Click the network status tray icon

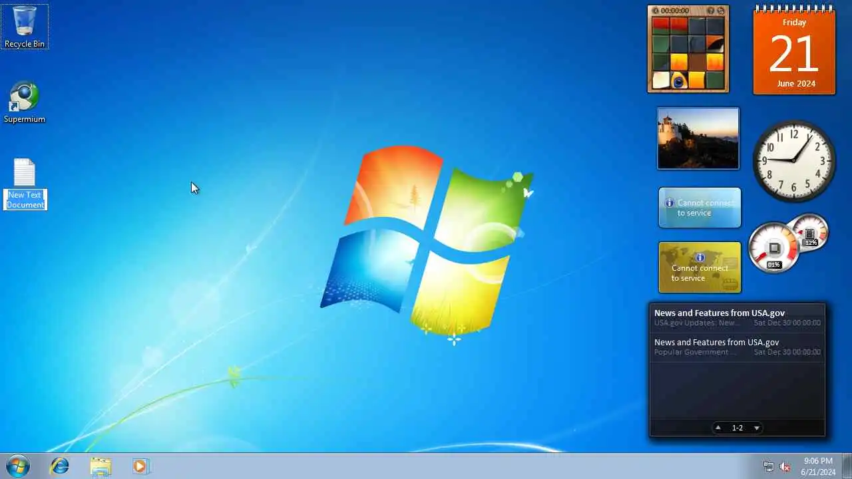click(x=769, y=466)
